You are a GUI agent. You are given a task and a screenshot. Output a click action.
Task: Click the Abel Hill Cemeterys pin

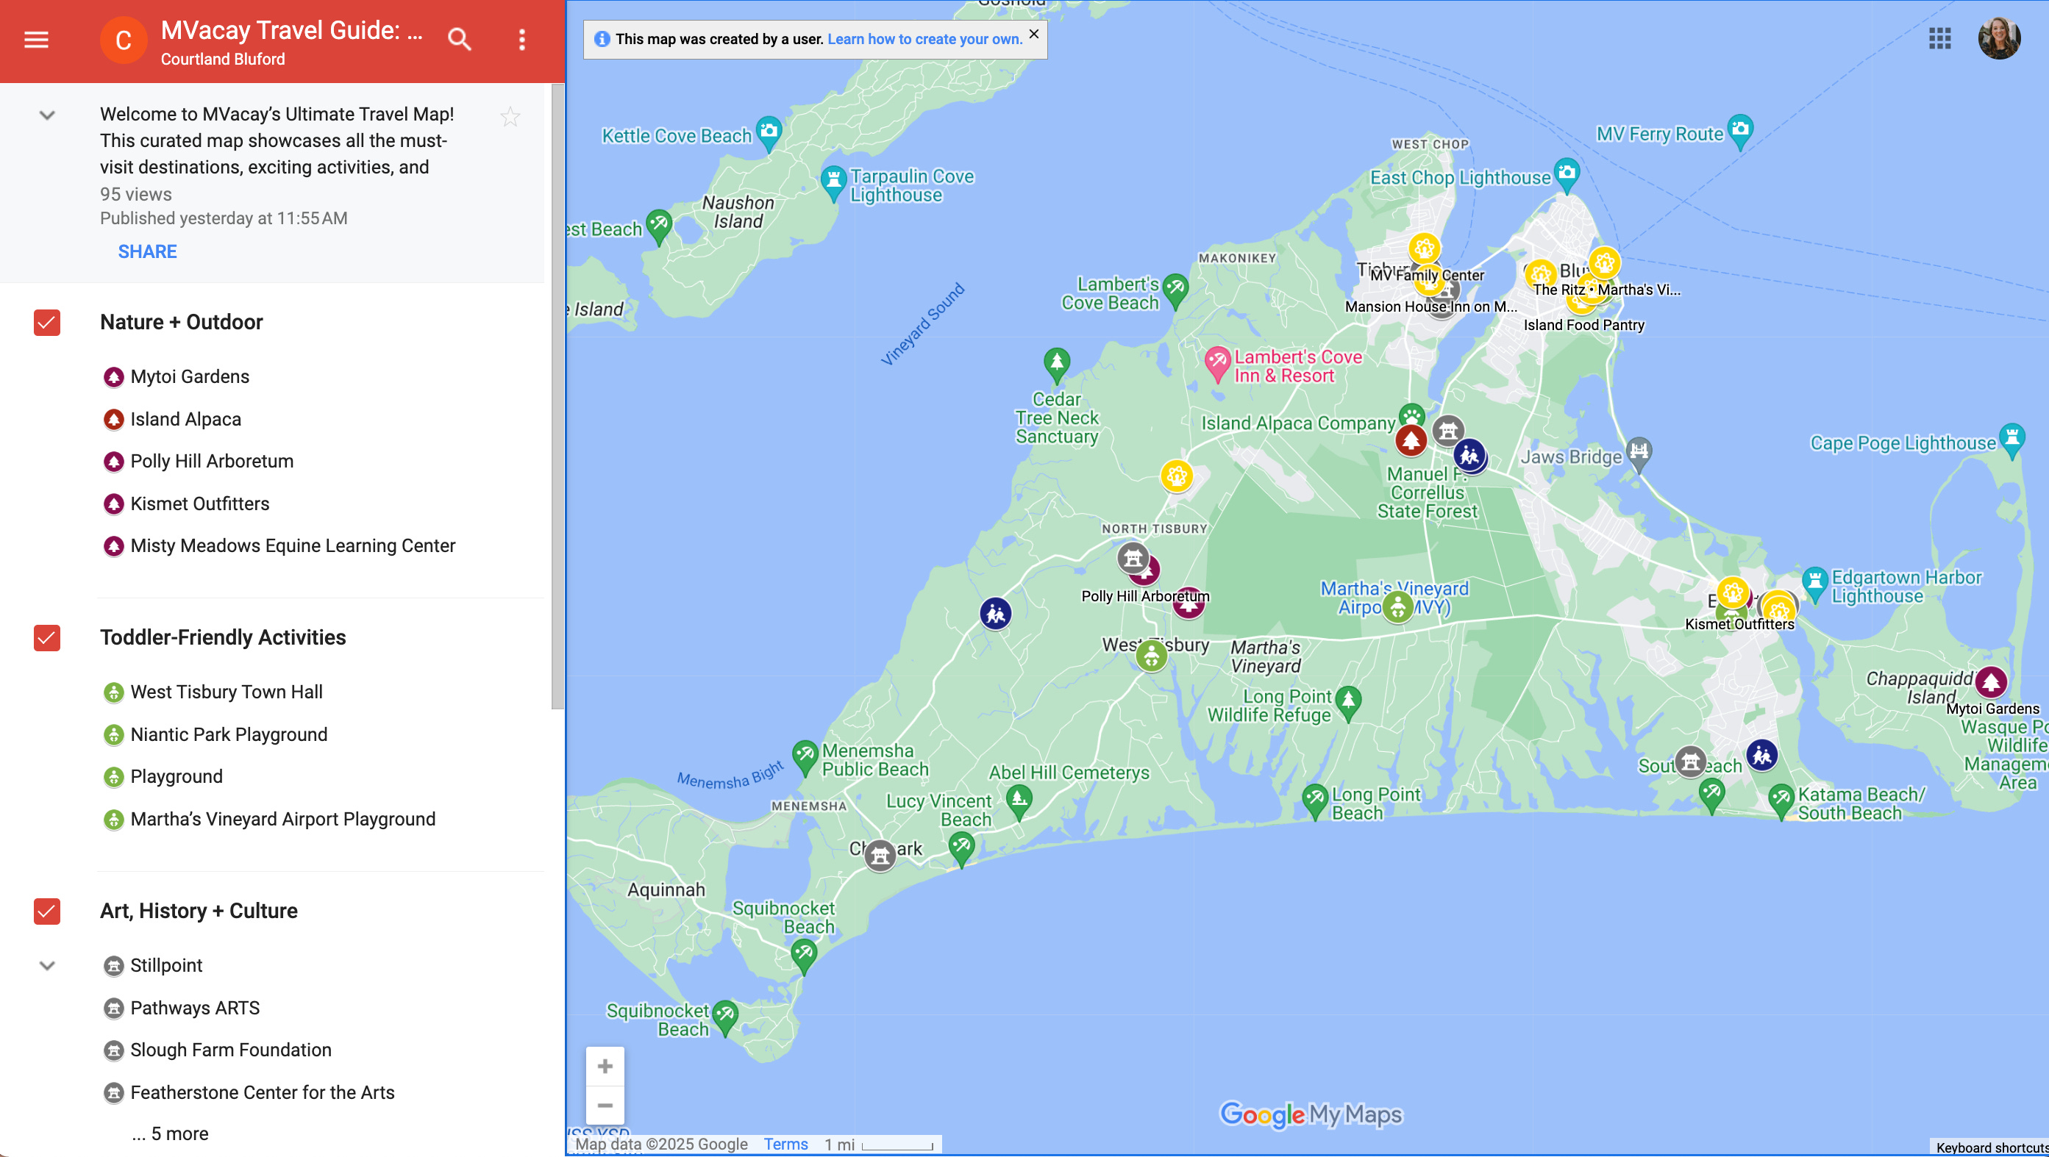[x=1019, y=799]
